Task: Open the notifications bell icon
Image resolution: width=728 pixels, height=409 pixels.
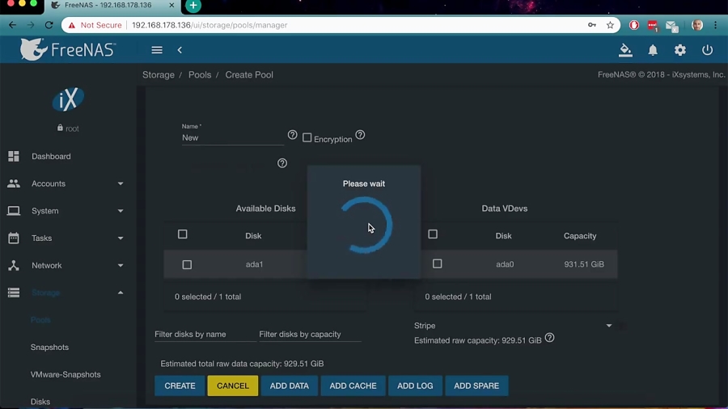Action: click(x=653, y=50)
